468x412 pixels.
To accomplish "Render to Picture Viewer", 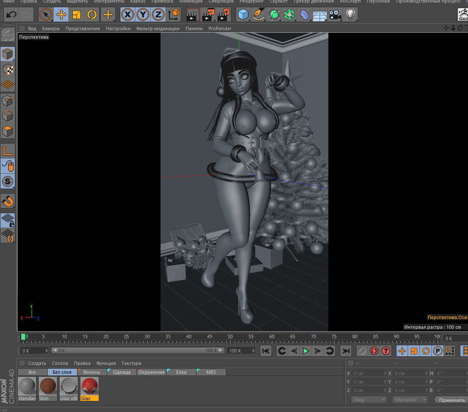I will (208, 14).
